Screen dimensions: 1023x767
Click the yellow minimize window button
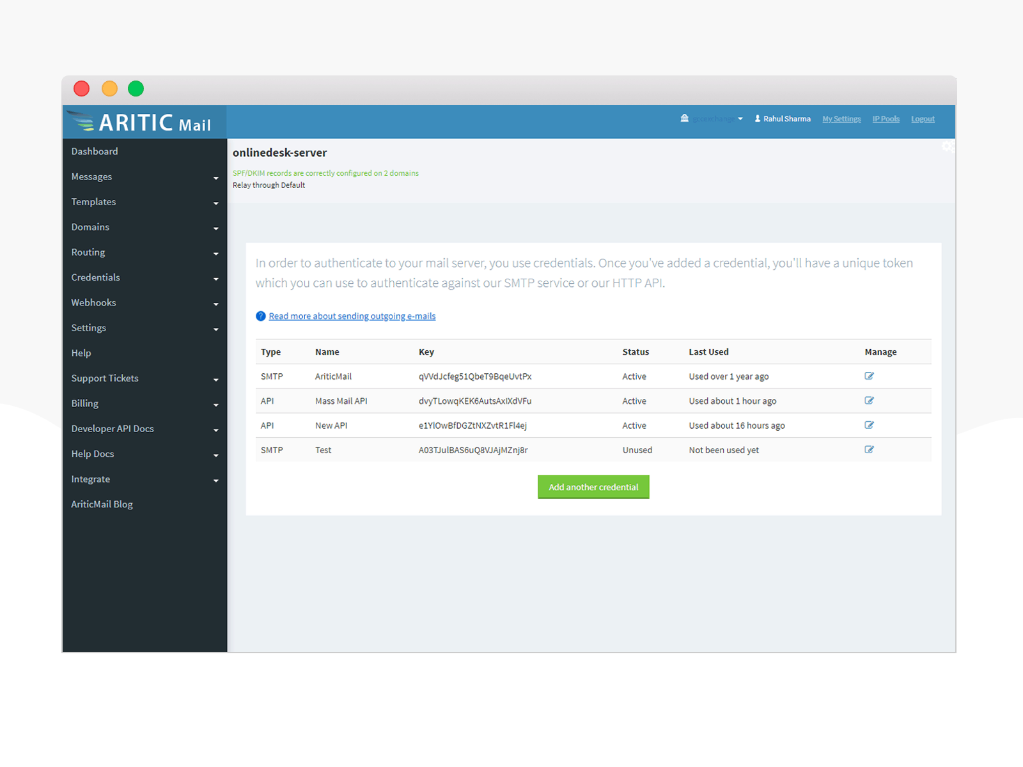pyautogui.click(x=110, y=88)
